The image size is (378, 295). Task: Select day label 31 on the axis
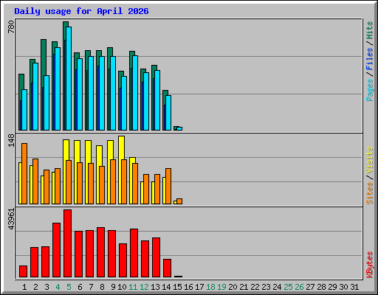coord(354,287)
